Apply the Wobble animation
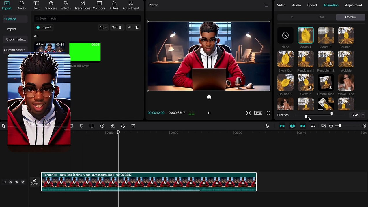The width and height of the screenshot is (368, 207). pyautogui.click(x=346, y=59)
